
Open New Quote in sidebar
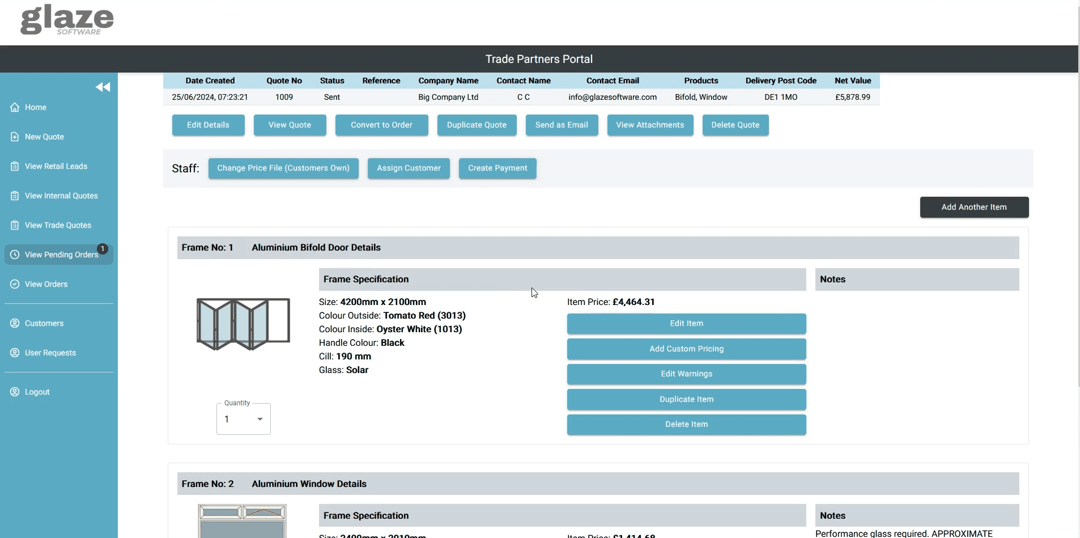[59, 137]
